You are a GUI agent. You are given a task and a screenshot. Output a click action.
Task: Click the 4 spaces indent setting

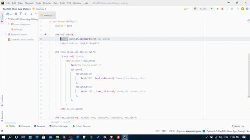[x=180, y=131]
